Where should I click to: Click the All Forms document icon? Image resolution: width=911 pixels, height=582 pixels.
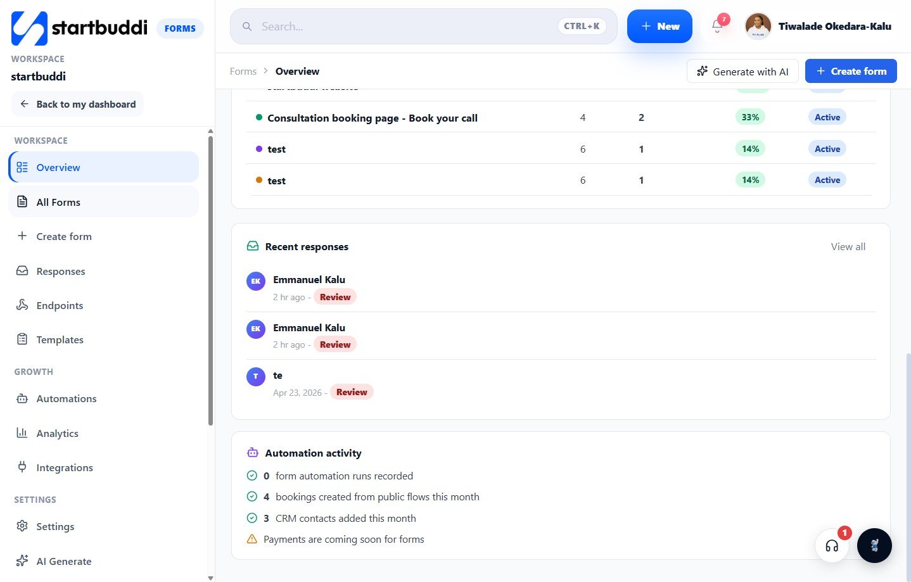coord(22,202)
